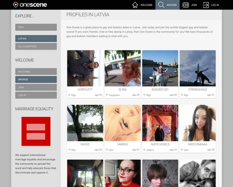Click the XAOOC username link
233x187 pixels.
(x=85, y=144)
